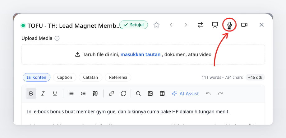
Task: Click the swap arrows icon
Action: (x=200, y=25)
